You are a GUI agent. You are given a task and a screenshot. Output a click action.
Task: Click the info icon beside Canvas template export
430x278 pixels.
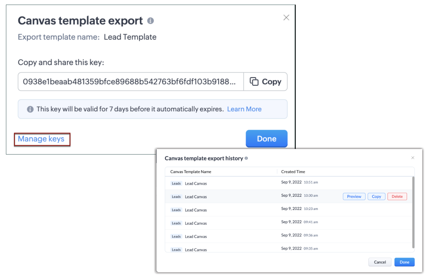point(150,21)
